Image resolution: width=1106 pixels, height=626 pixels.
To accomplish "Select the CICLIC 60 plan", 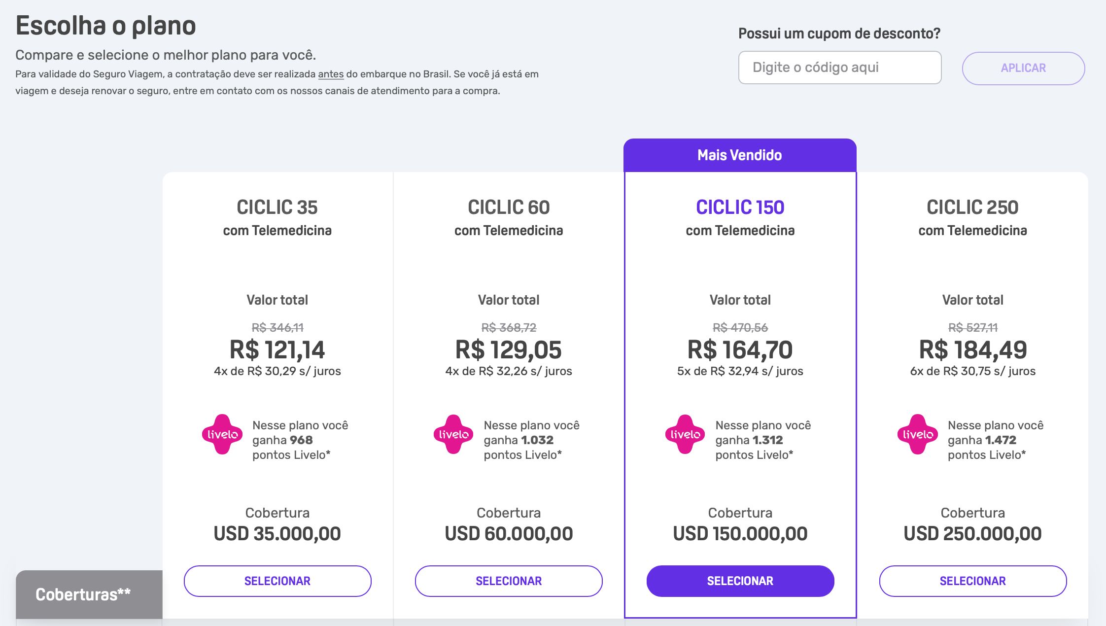I will click(509, 581).
